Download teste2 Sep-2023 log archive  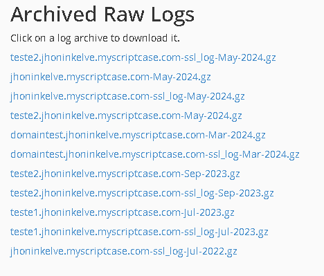(x=125, y=174)
